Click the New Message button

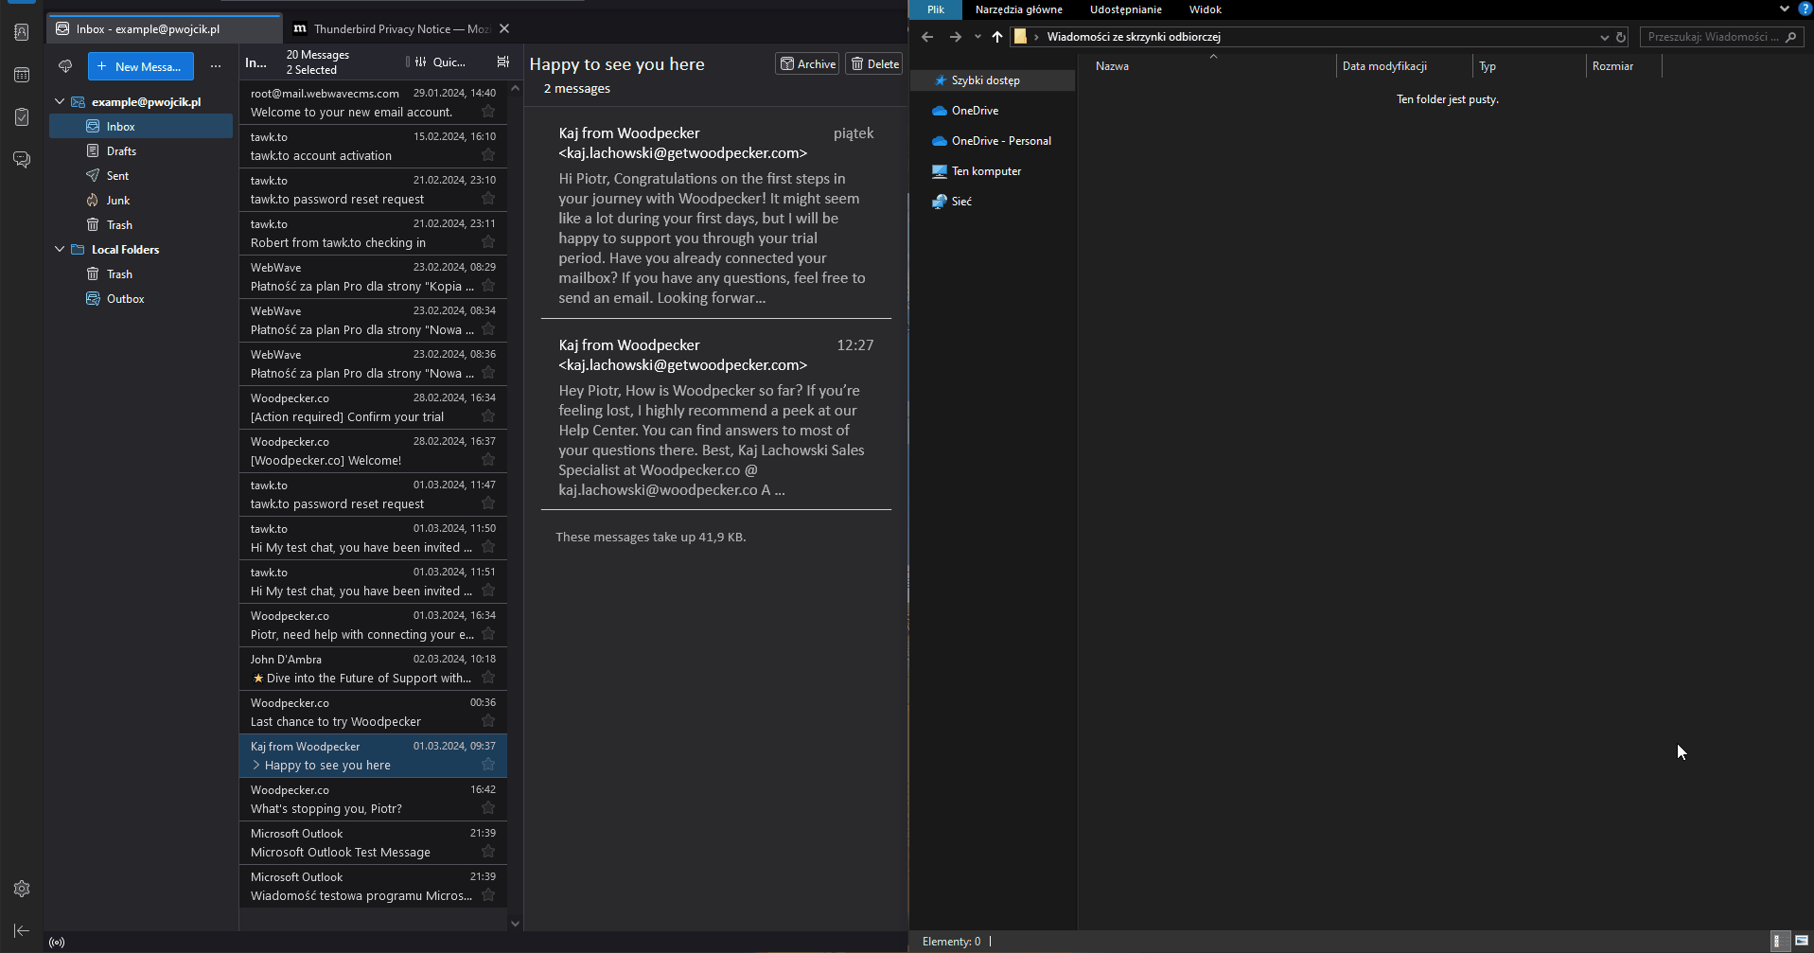coord(140,66)
